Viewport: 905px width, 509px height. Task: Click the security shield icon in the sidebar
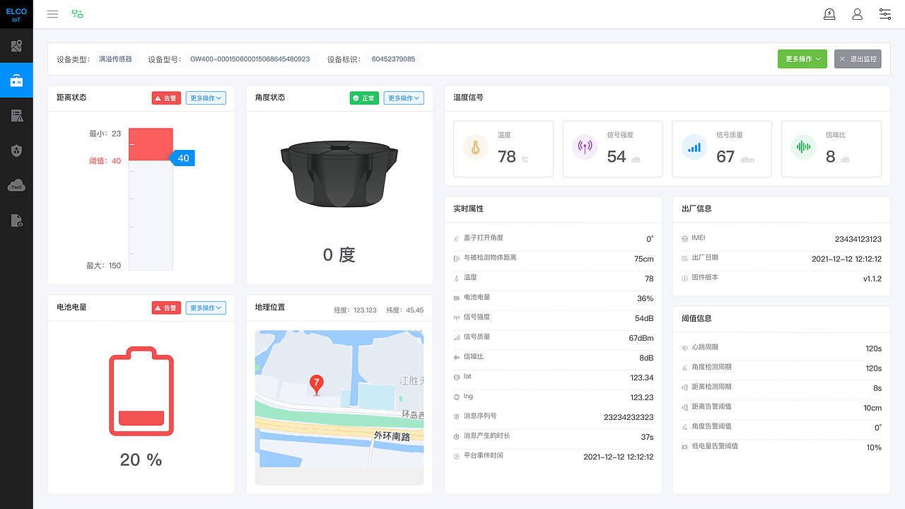(x=16, y=150)
